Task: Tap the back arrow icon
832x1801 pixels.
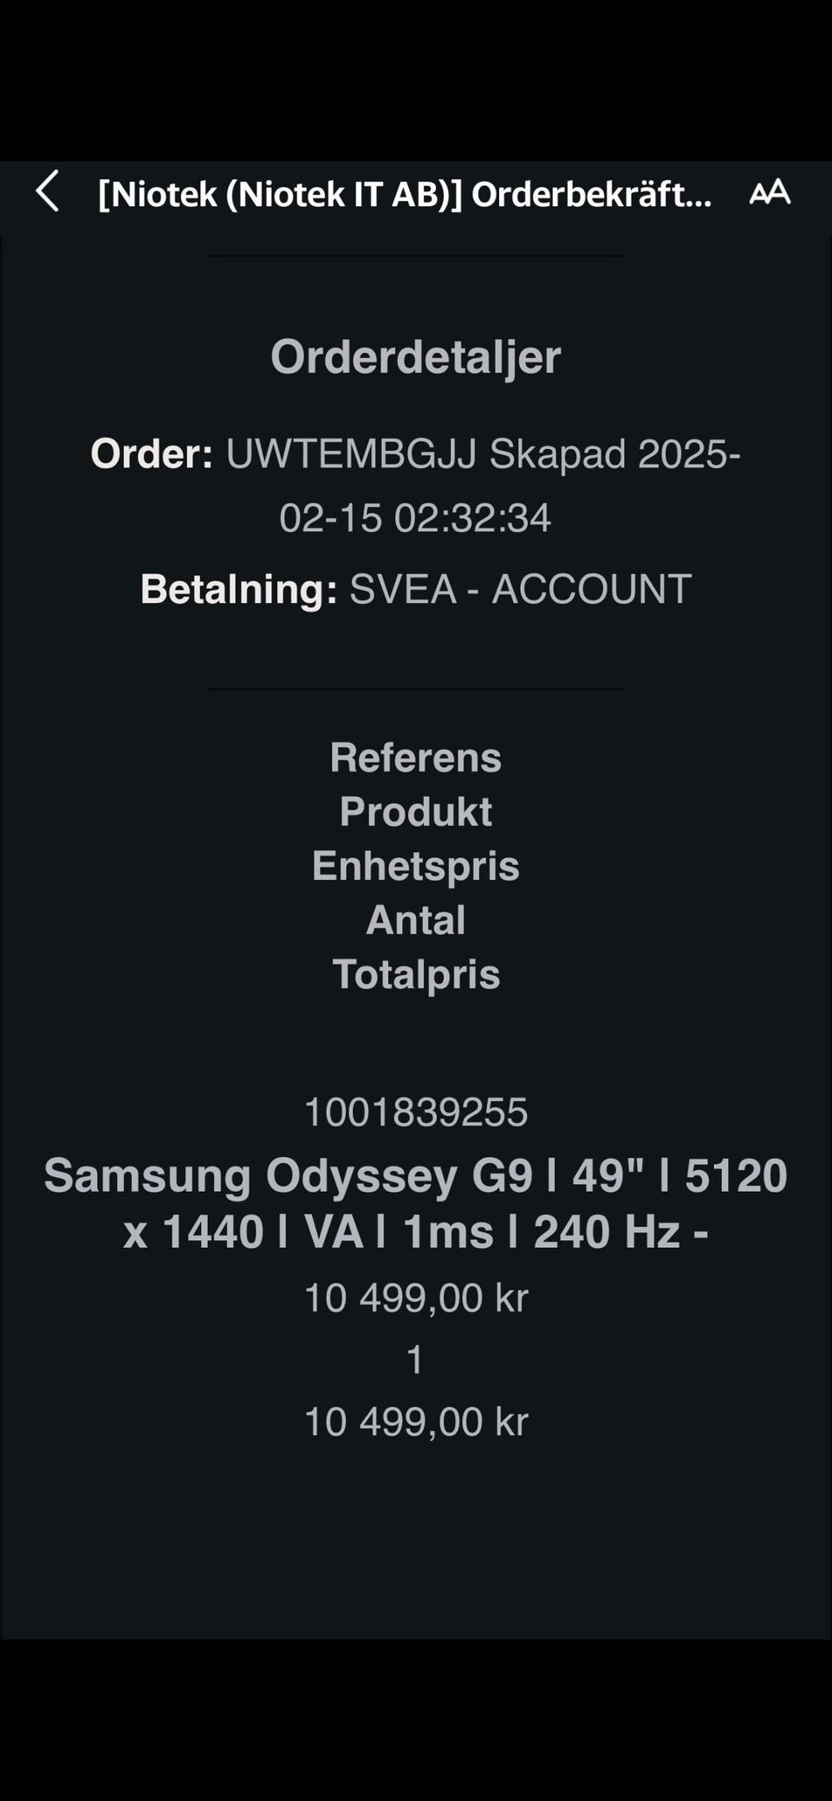Action: (49, 192)
